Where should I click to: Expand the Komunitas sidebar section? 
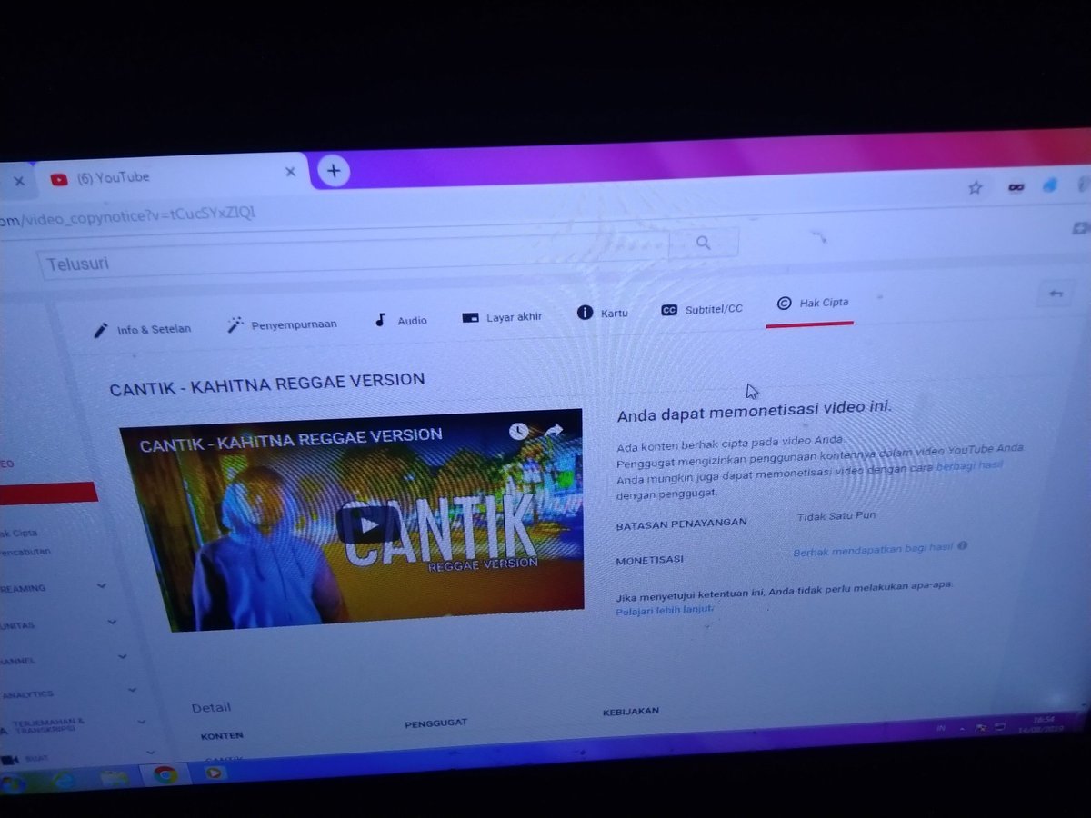pyautogui.click(x=112, y=623)
